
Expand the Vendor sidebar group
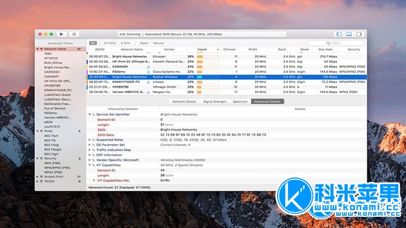[x=38, y=181]
